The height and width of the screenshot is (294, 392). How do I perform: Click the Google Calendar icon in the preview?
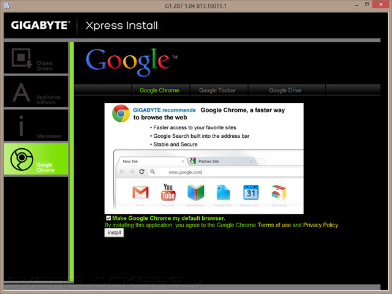[x=251, y=192]
